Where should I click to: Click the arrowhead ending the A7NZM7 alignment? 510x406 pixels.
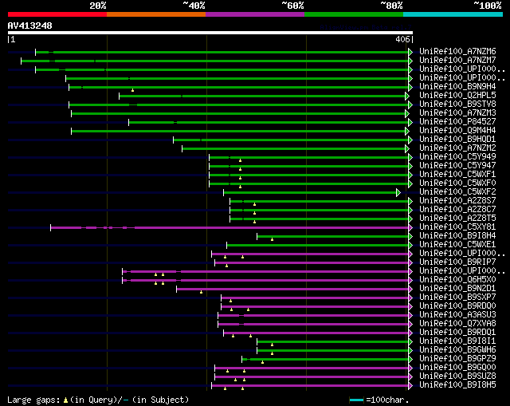(x=410, y=61)
